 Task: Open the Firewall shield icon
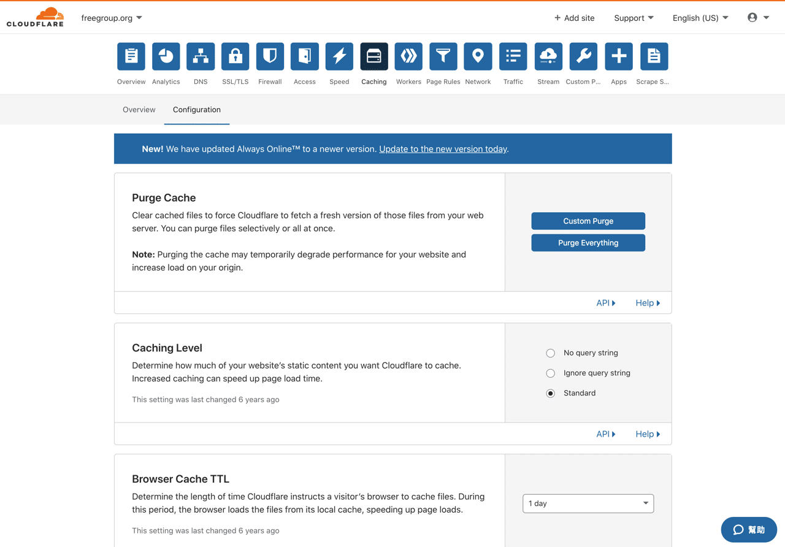point(270,56)
